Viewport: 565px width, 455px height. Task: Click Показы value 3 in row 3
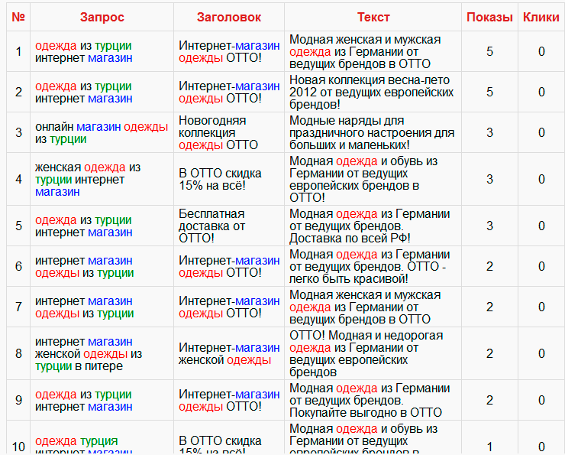point(489,132)
